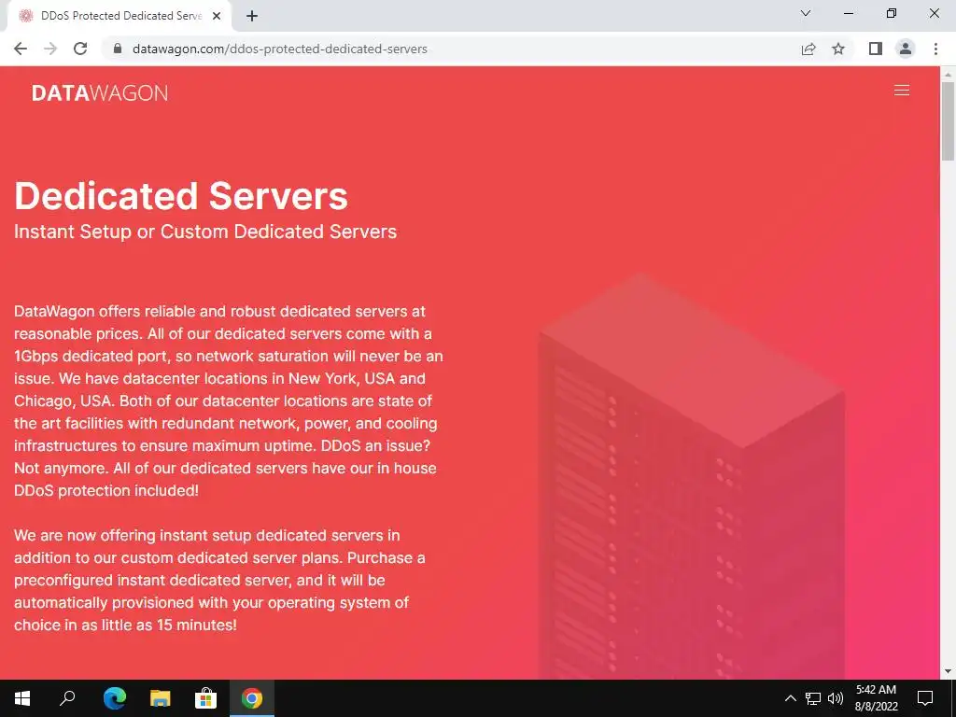Click the browser forward arrow
The height and width of the screenshot is (717, 956).
(50, 49)
